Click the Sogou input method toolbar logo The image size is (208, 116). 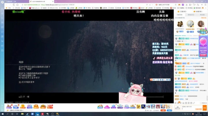click(151, 80)
